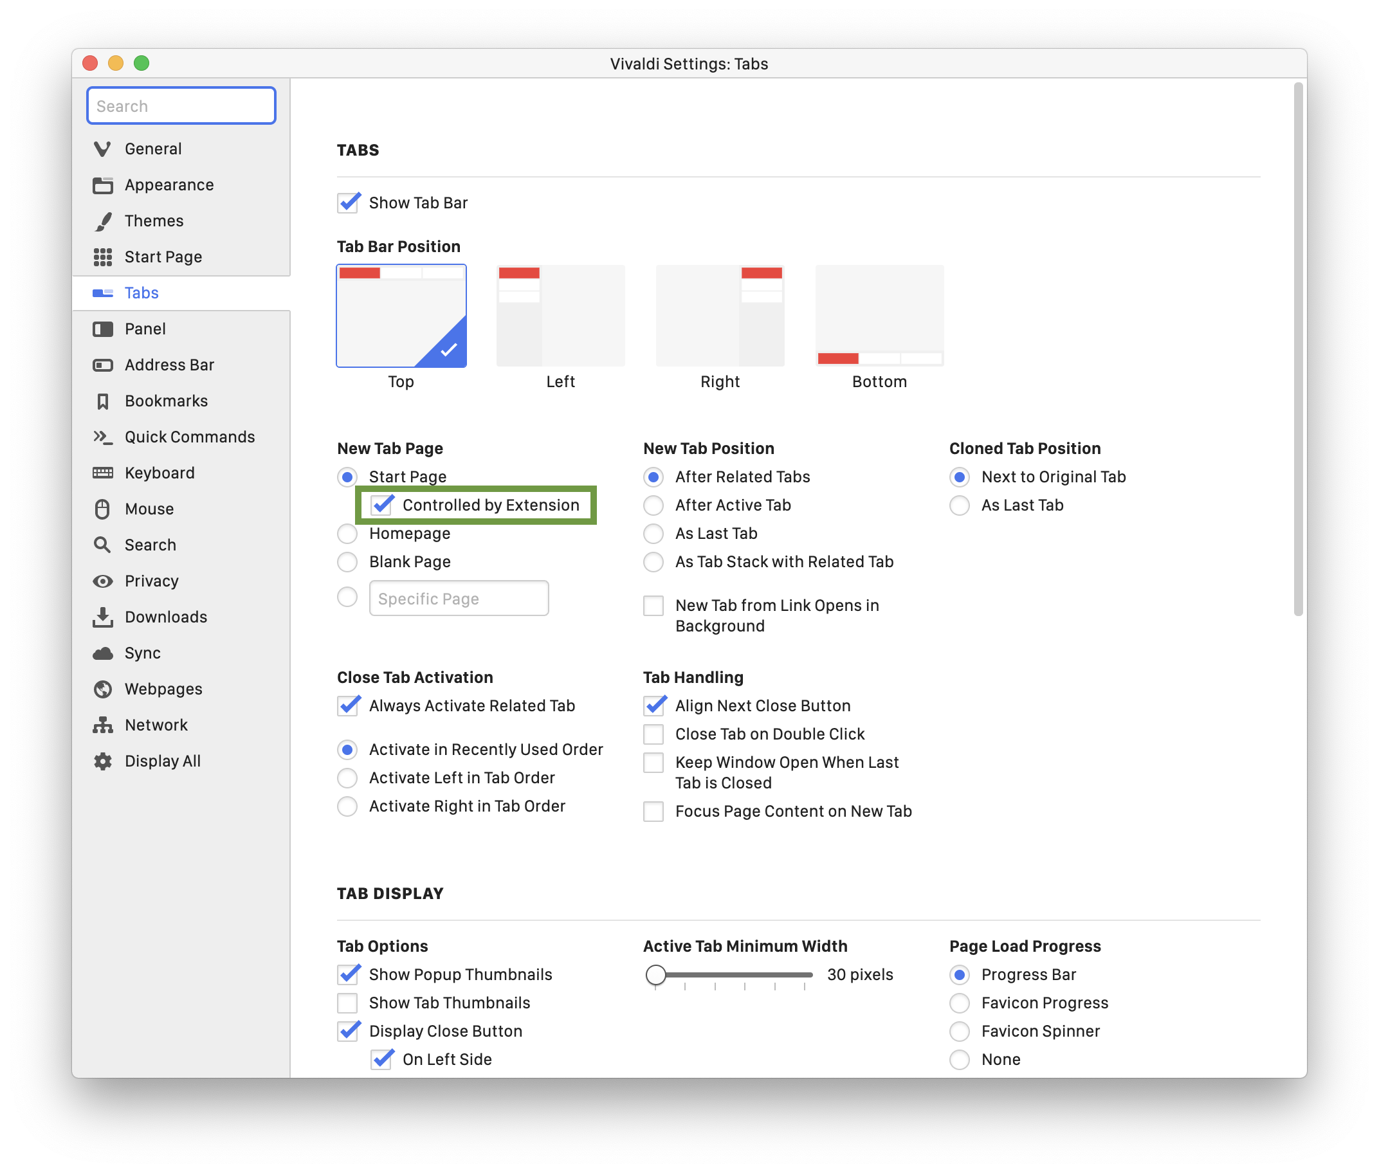Toggle Show Popup Thumbnails
The width and height of the screenshot is (1379, 1173).
(x=349, y=975)
